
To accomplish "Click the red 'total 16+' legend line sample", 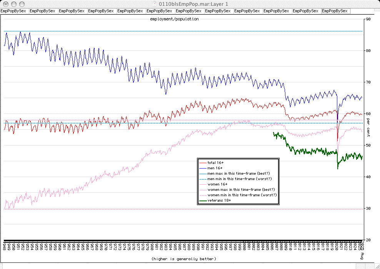I will coord(202,163).
